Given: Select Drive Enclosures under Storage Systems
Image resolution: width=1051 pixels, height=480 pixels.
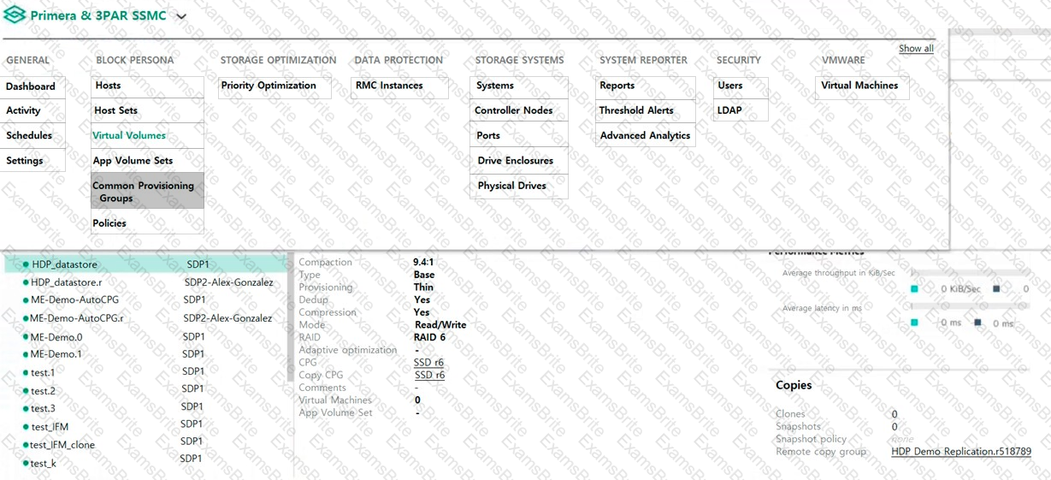Looking at the screenshot, I should [515, 161].
